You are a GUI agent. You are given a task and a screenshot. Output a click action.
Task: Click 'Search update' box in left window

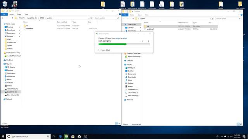tap(107, 18)
